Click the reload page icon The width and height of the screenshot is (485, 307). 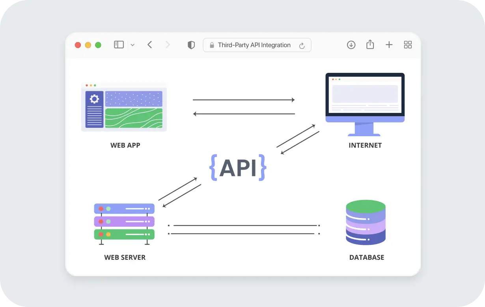(x=302, y=45)
